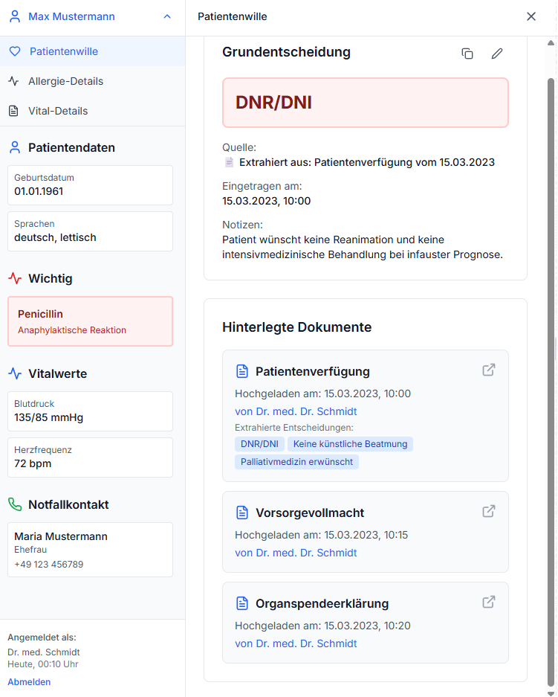Click the Penicillin allergy warning card
The width and height of the screenshot is (558, 697).
(x=90, y=321)
